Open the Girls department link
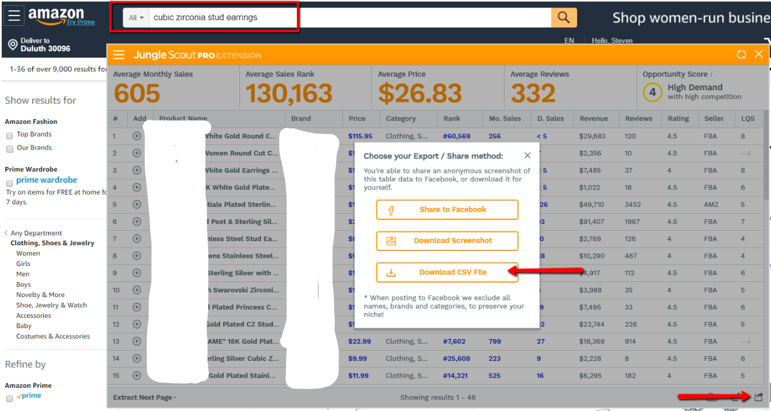 pyautogui.click(x=23, y=264)
